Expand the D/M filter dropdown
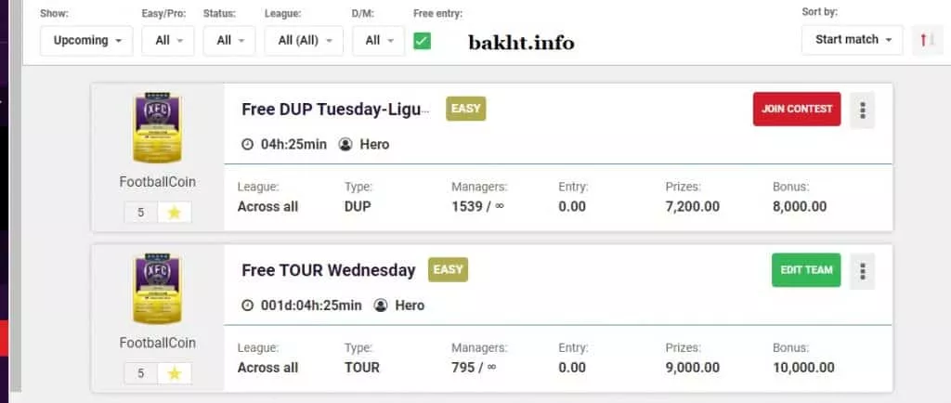The image size is (951, 403). (x=379, y=41)
